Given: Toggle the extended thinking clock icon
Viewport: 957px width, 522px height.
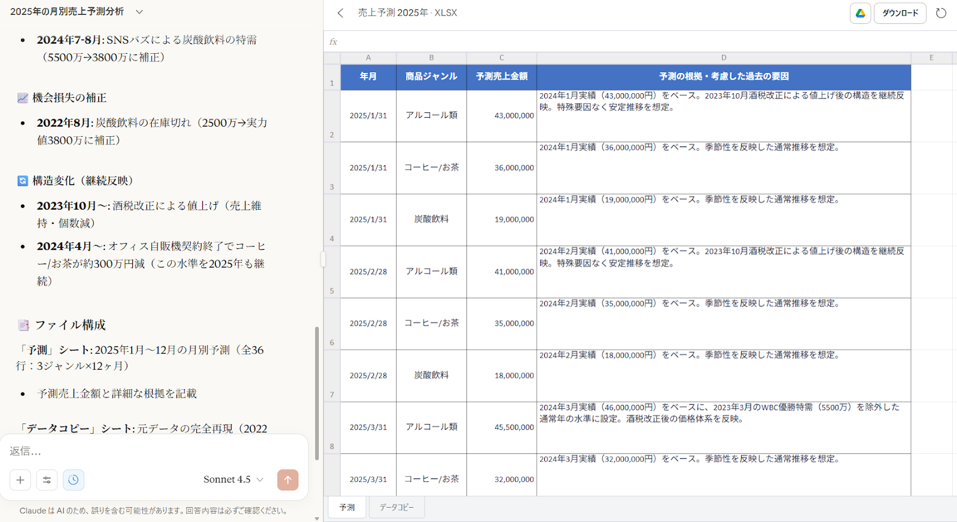Looking at the screenshot, I should 73,480.
